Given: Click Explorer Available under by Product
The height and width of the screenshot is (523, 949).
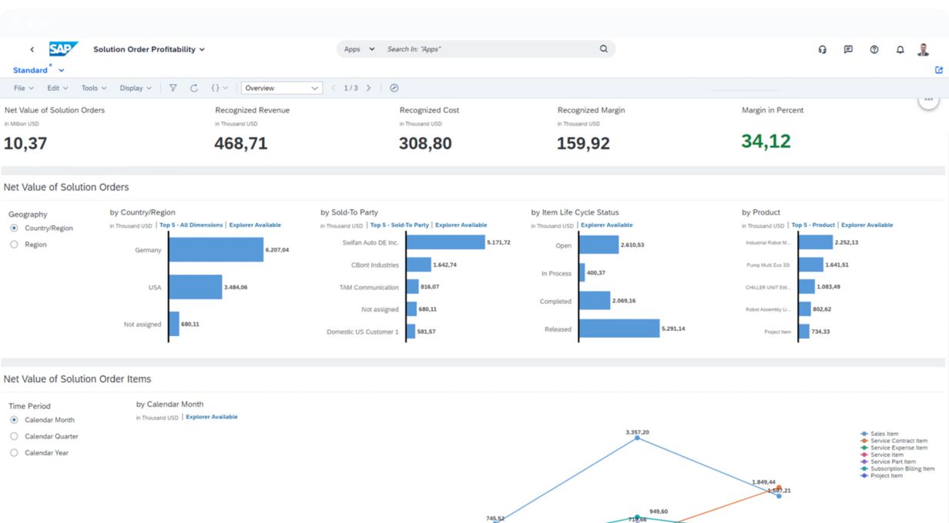Looking at the screenshot, I should (x=867, y=225).
